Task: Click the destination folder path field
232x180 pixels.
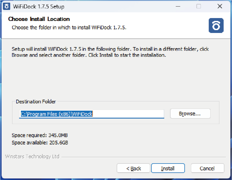Action: [92, 114]
